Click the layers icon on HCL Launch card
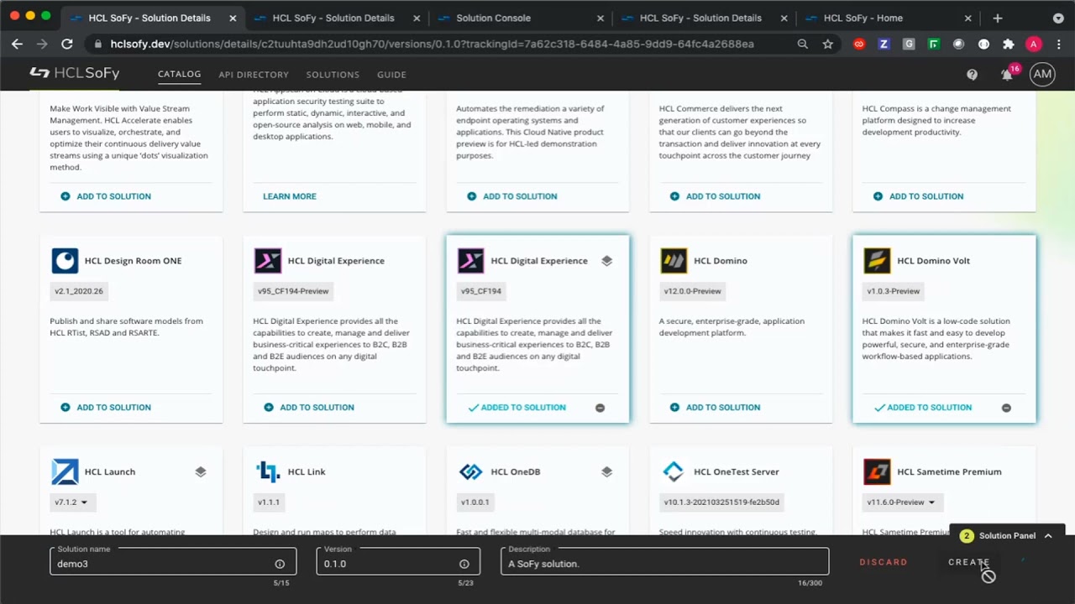 (201, 471)
